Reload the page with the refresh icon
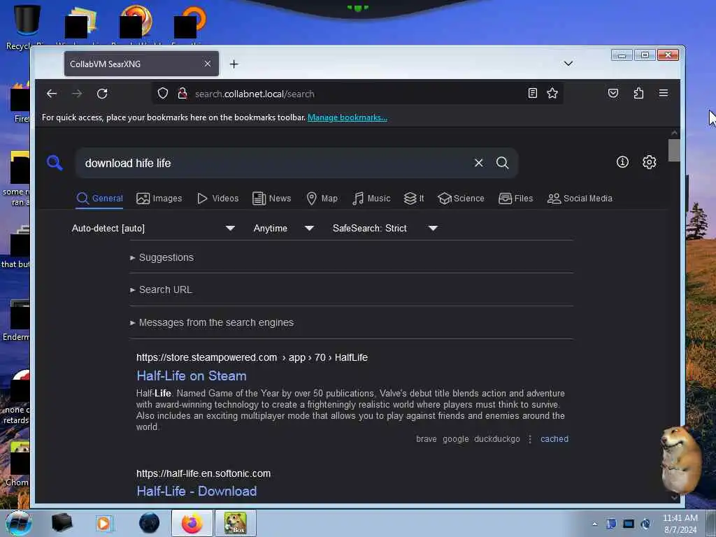716x537 pixels. (x=102, y=94)
